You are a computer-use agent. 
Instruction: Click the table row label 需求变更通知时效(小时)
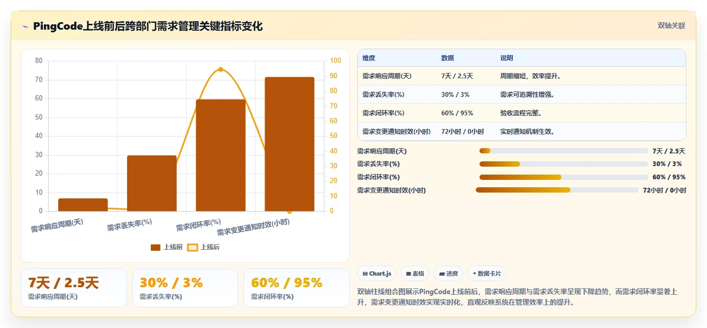click(x=396, y=132)
